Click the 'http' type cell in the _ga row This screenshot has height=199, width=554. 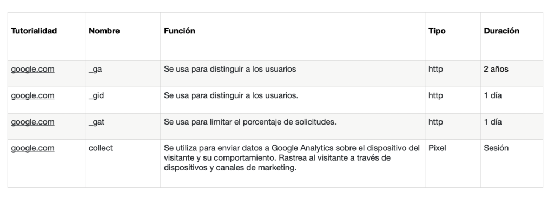click(x=453, y=73)
